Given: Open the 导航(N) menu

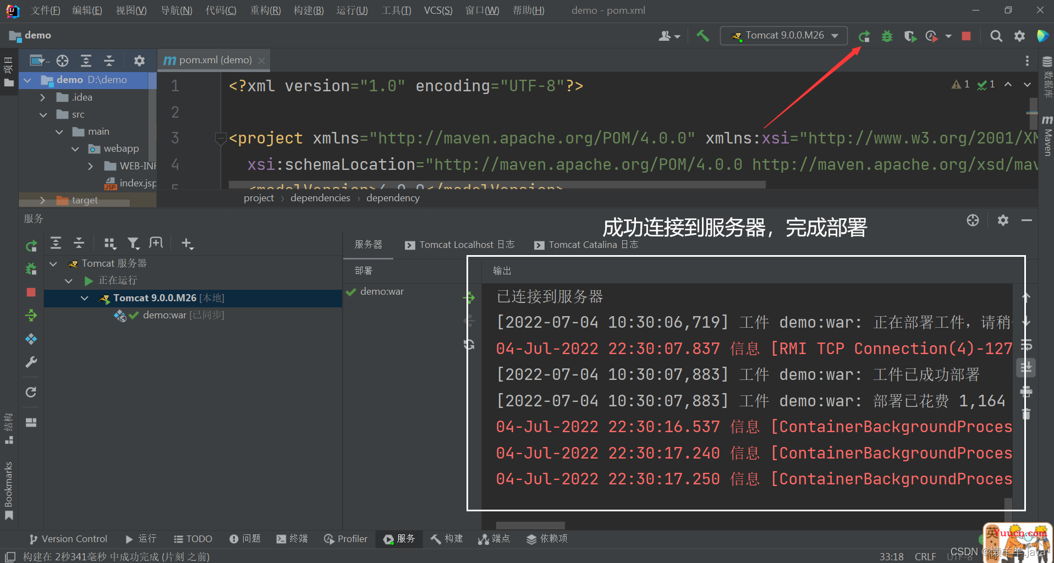Looking at the screenshot, I should (x=176, y=10).
